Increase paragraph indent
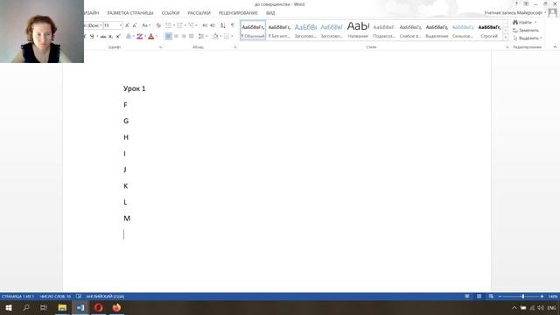The width and height of the screenshot is (560, 315). pos(213,25)
